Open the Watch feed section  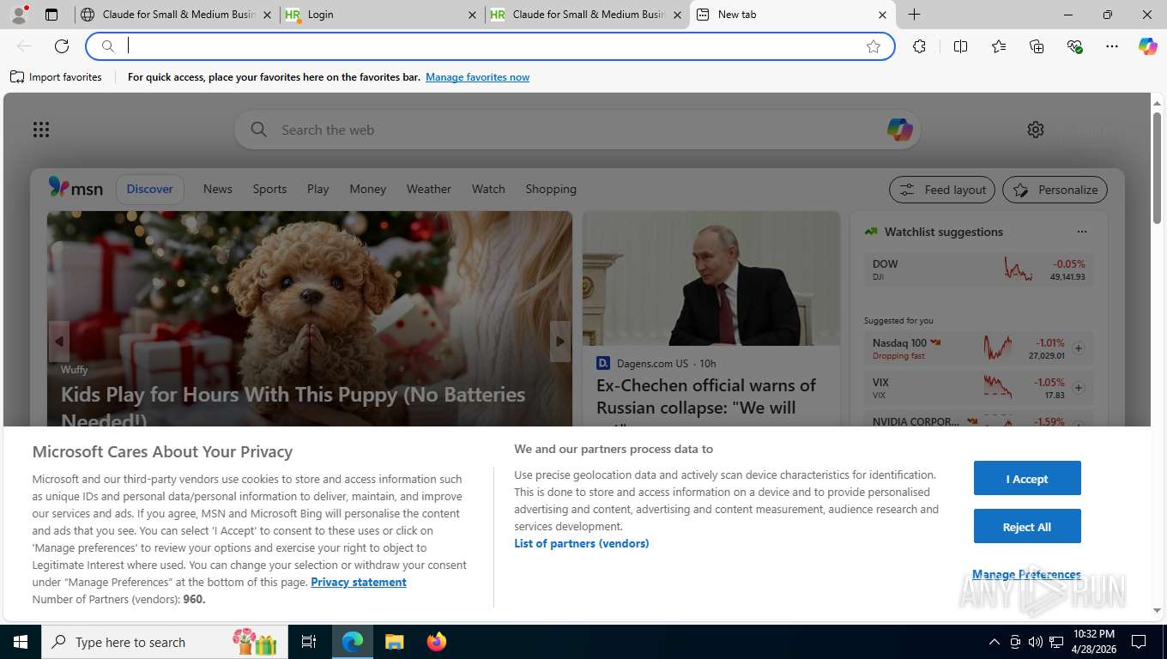tap(488, 189)
